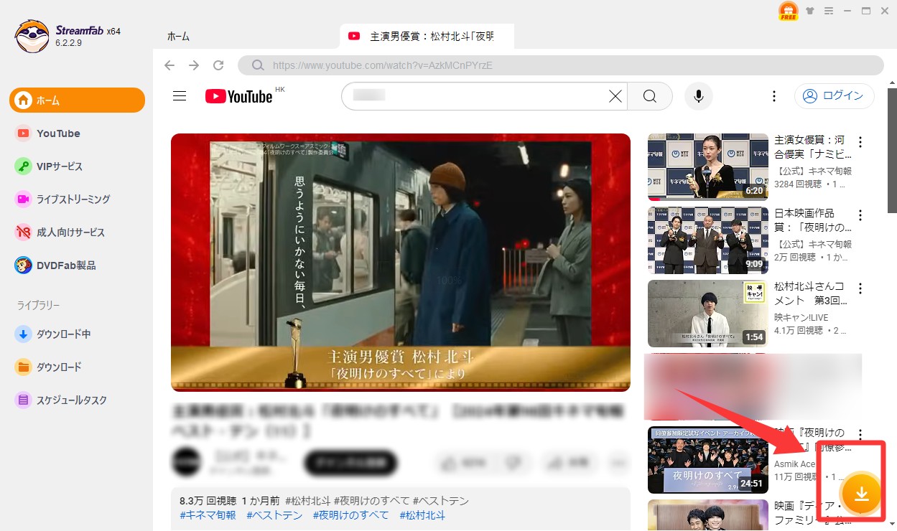Open thumbnail of 主演女優賞 video (6:20)
Screen dimensions: 897x531
coord(708,166)
